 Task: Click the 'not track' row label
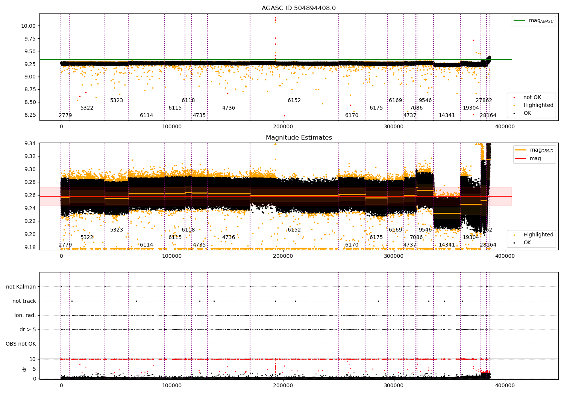[x=24, y=301]
